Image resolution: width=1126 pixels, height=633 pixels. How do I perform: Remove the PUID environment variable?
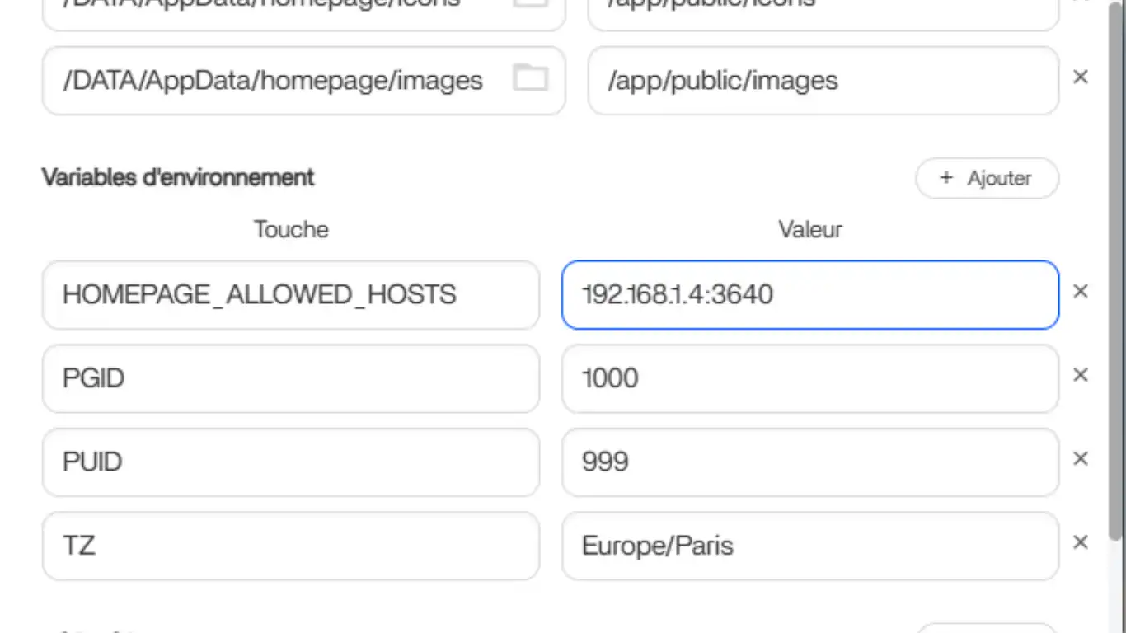click(x=1080, y=458)
